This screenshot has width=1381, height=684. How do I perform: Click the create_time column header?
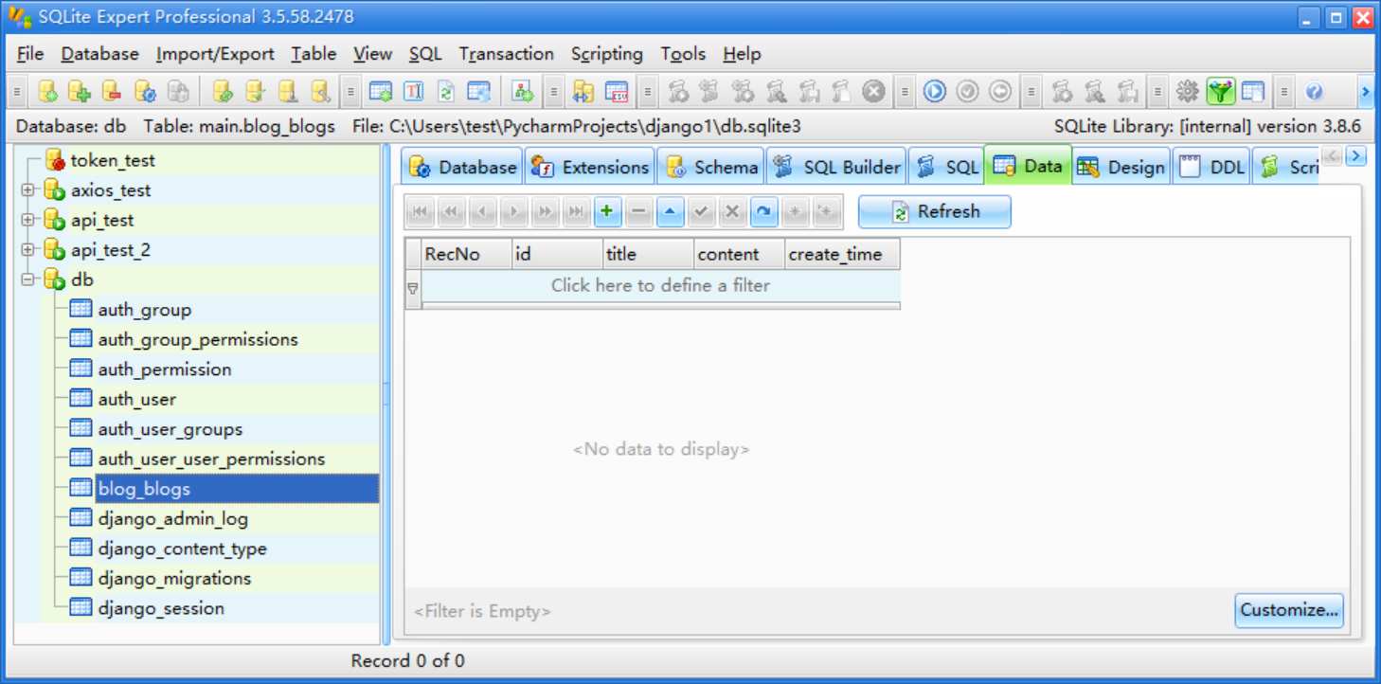[x=842, y=254]
